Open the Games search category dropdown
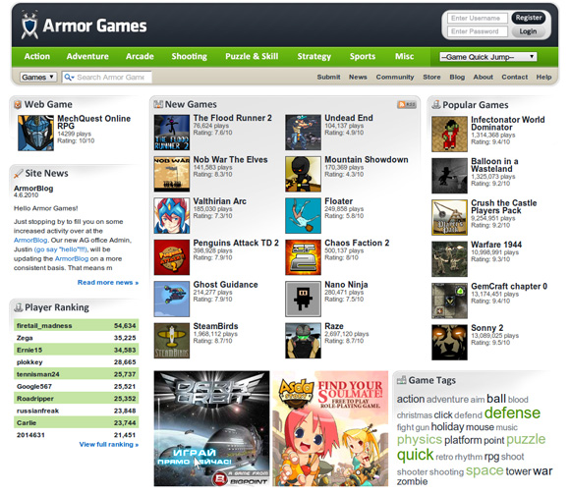 (x=37, y=77)
